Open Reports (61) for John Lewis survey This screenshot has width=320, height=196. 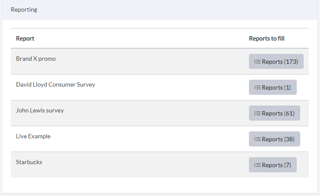[274, 113]
